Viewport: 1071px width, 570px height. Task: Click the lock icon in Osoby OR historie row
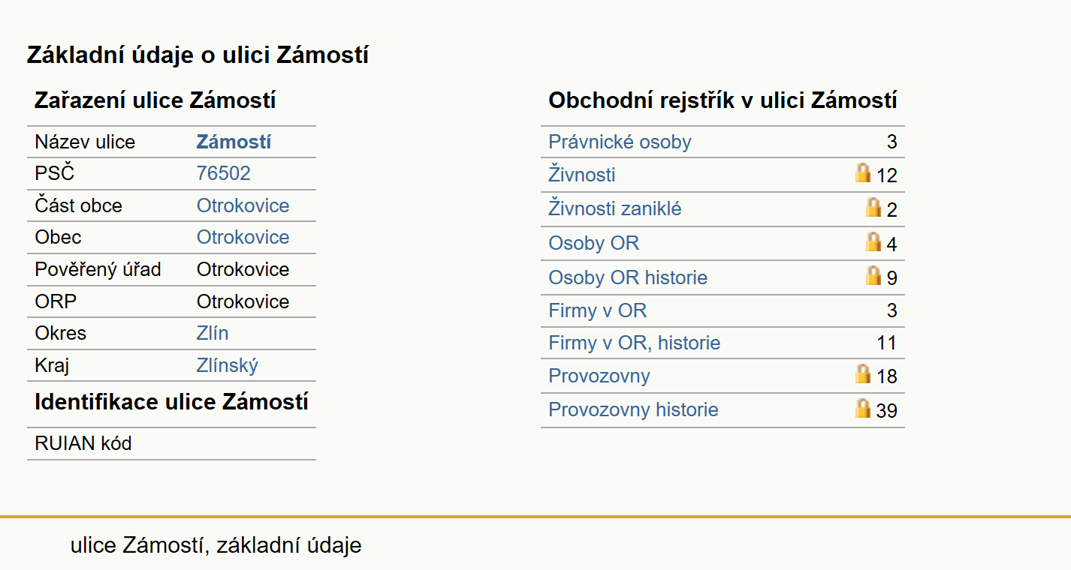coord(873,275)
